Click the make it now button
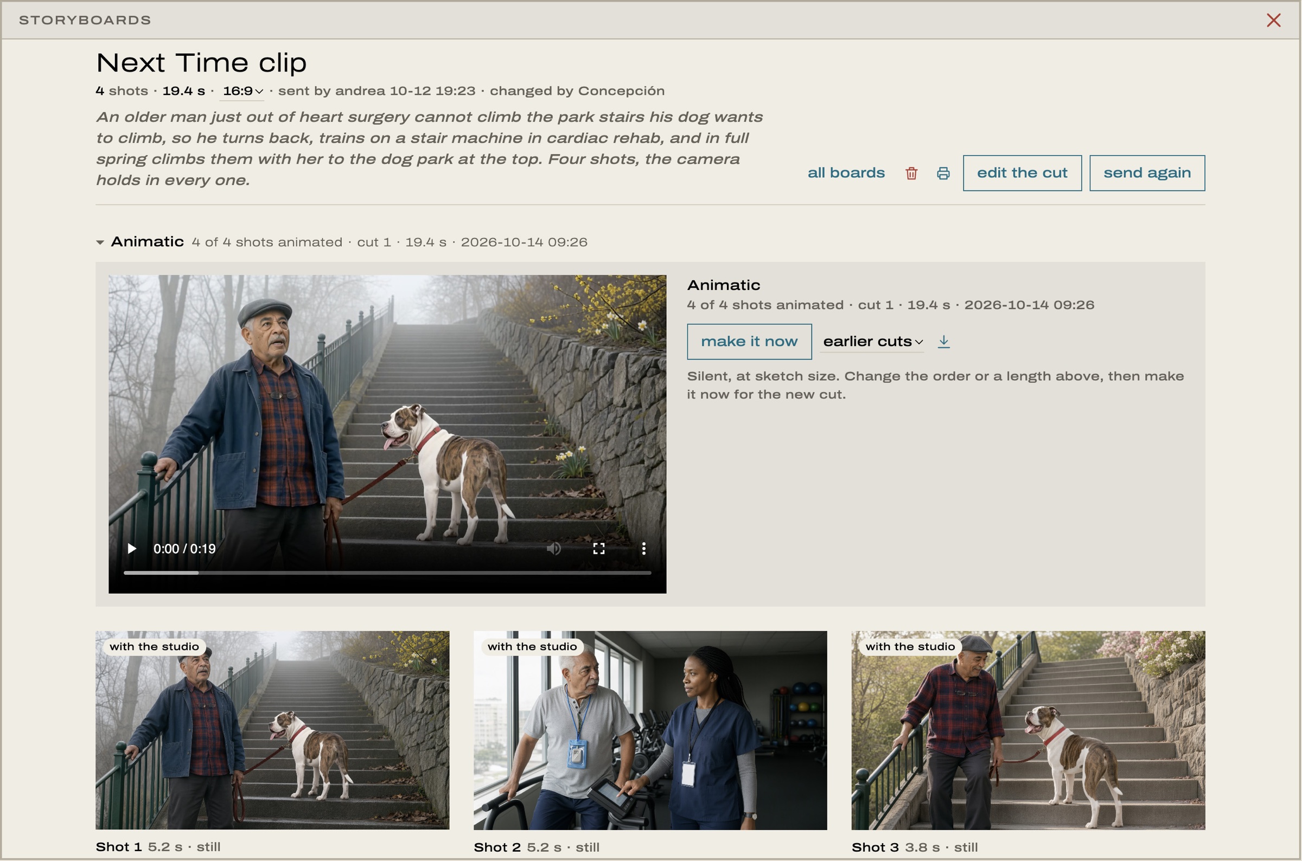 749,342
